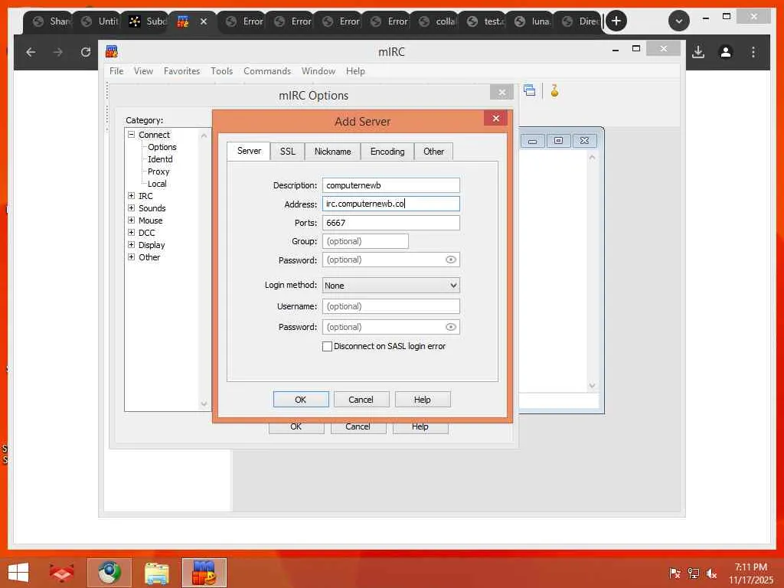Click the Username input field

391,306
